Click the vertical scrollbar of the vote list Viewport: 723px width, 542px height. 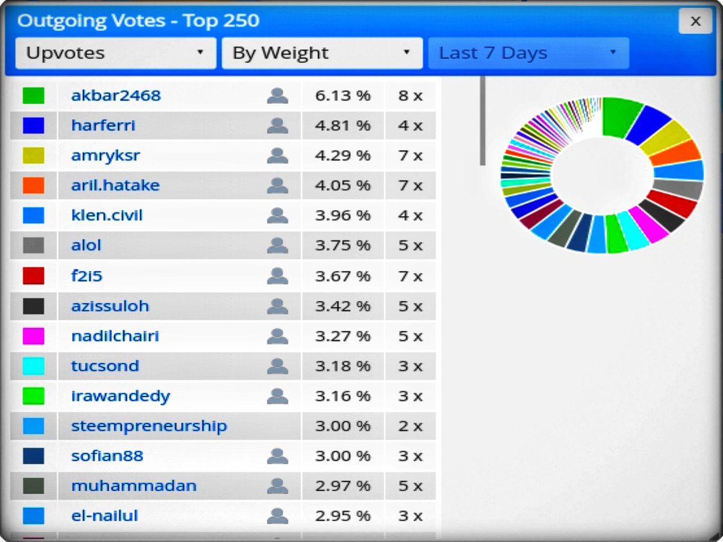482,121
